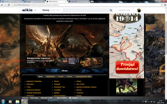The width and height of the screenshot is (167, 104).
Task: Open the Chrome menu hamburger icon
Action: click(x=165, y=5)
